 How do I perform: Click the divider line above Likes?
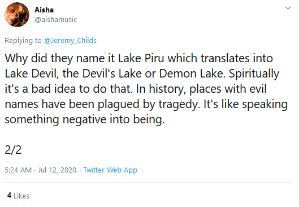coord(148,182)
